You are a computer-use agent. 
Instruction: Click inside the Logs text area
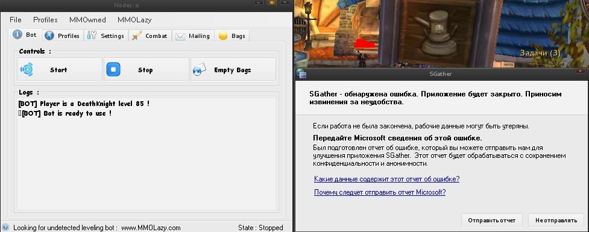pos(146,154)
